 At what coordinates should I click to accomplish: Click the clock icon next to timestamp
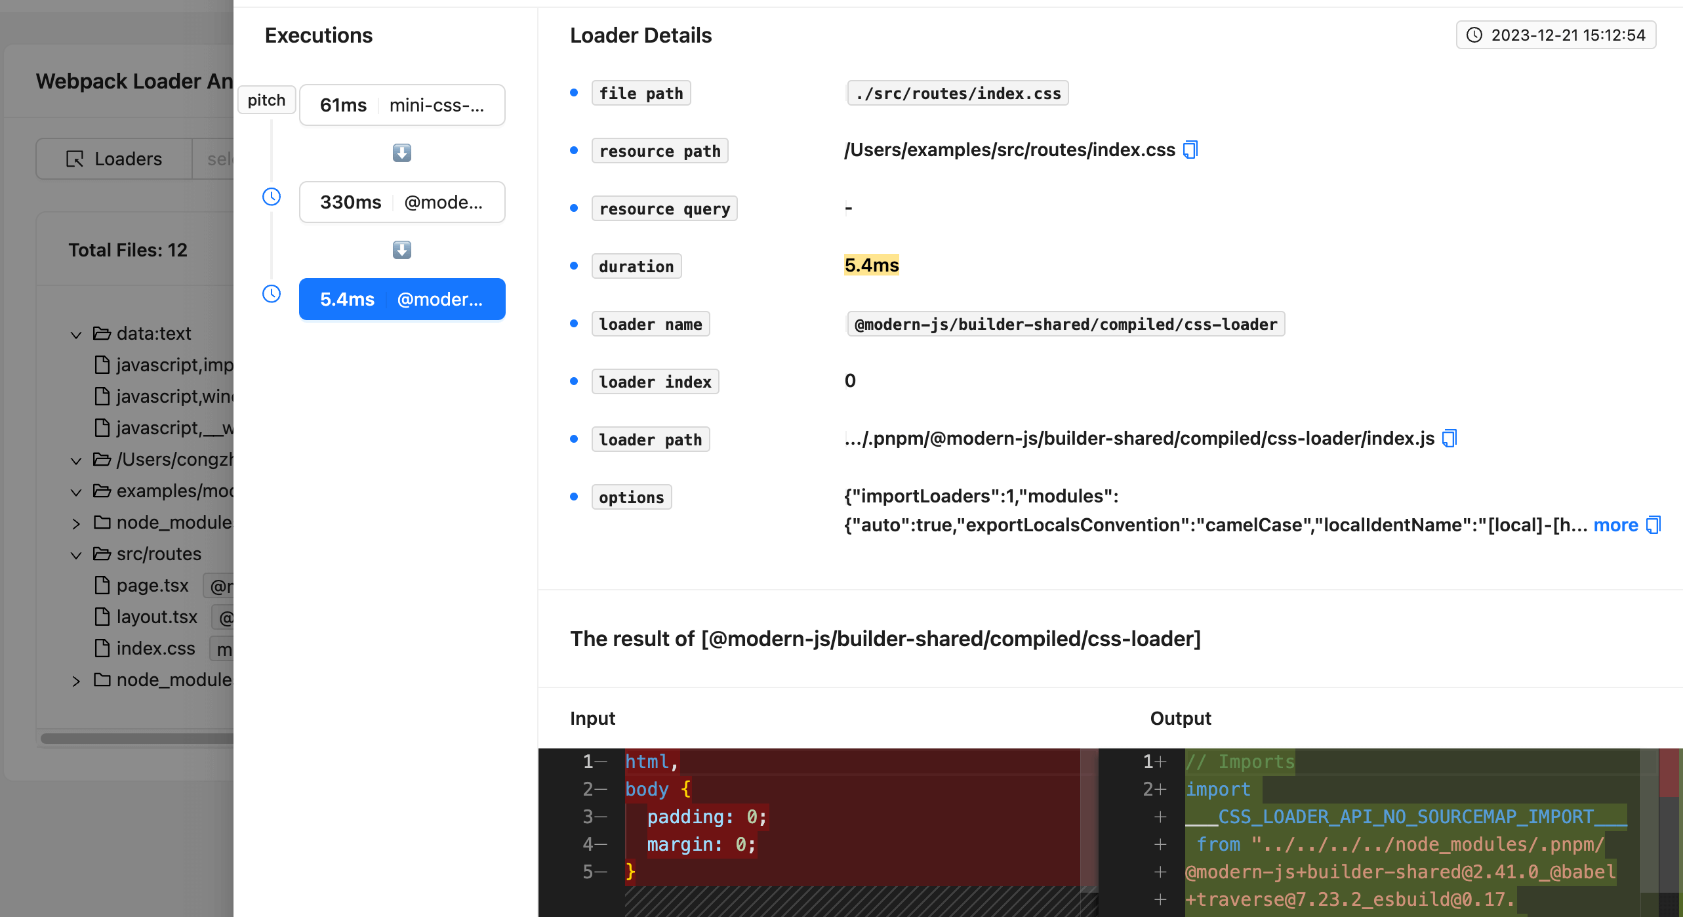coord(1475,34)
